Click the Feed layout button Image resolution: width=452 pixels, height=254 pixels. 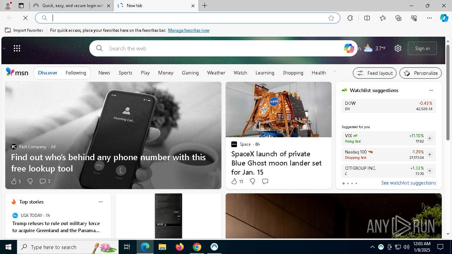point(375,73)
